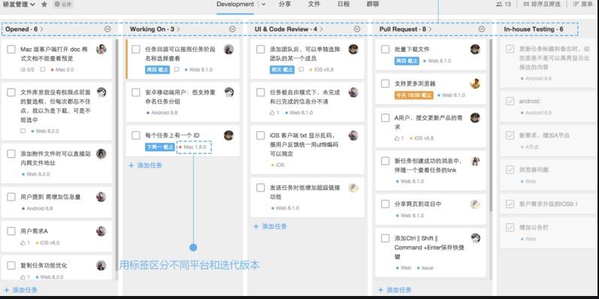
Task: Click like icon on A用户，提交更新产品 card
Action: click(x=397, y=138)
